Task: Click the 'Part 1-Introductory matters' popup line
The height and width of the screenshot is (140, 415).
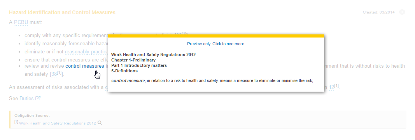Action: pyautogui.click(x=139, y=65)
